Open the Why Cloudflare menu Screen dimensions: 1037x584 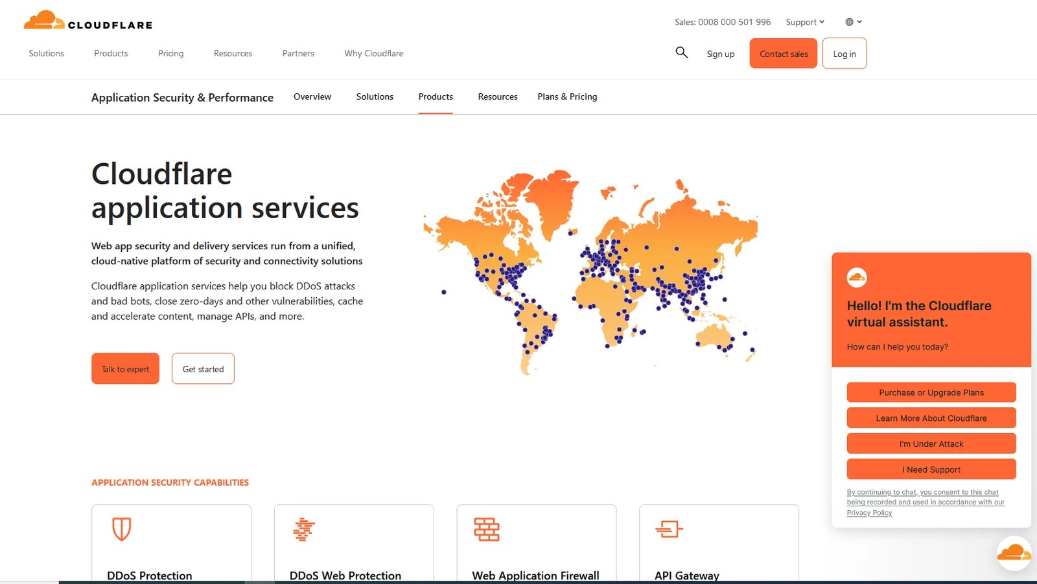pos(374,54)
